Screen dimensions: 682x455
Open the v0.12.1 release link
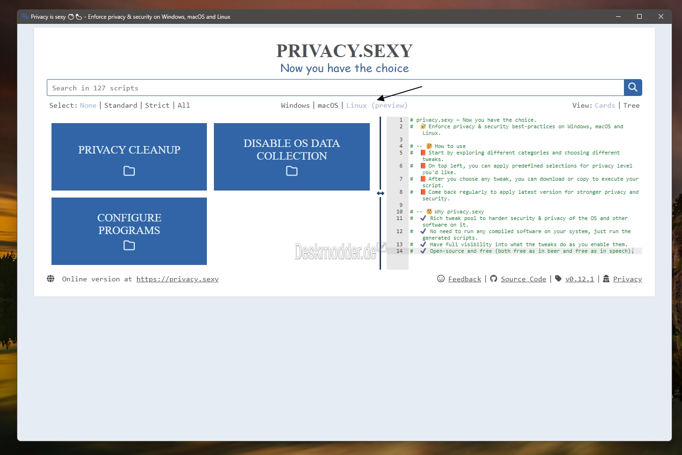[579, 279]
